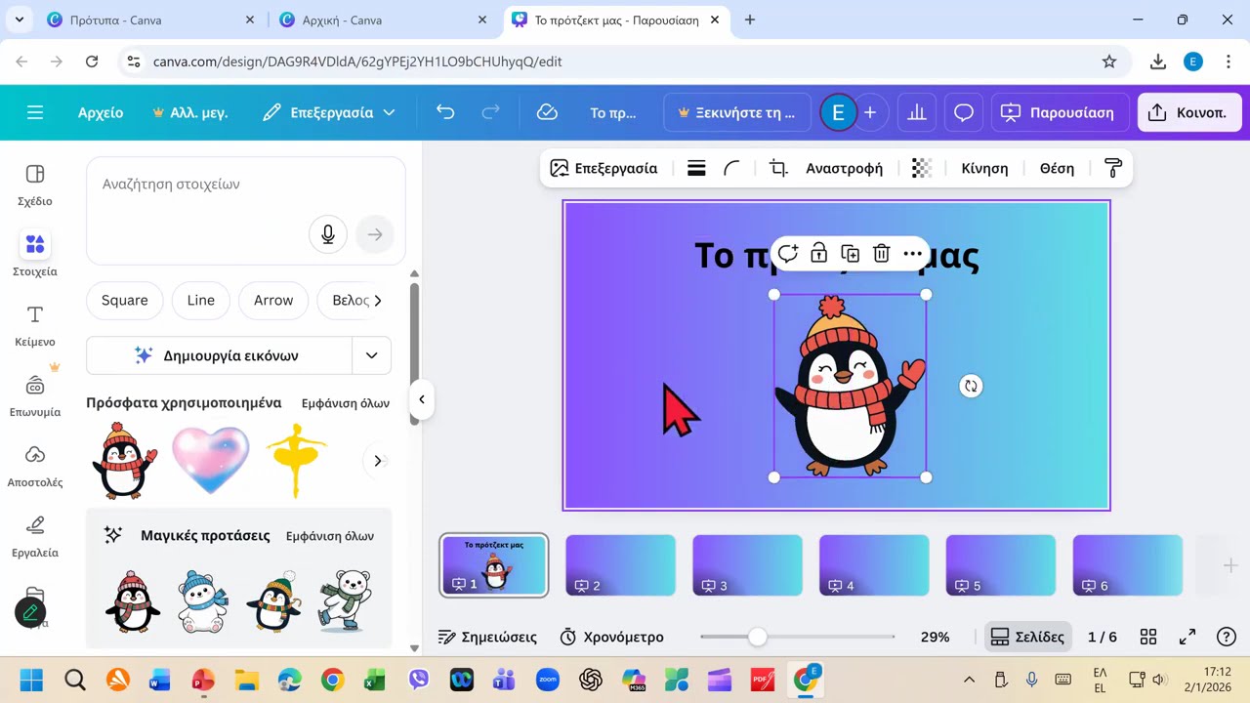Switch to the Πρότυπα - Canva tab

point(151,20)
